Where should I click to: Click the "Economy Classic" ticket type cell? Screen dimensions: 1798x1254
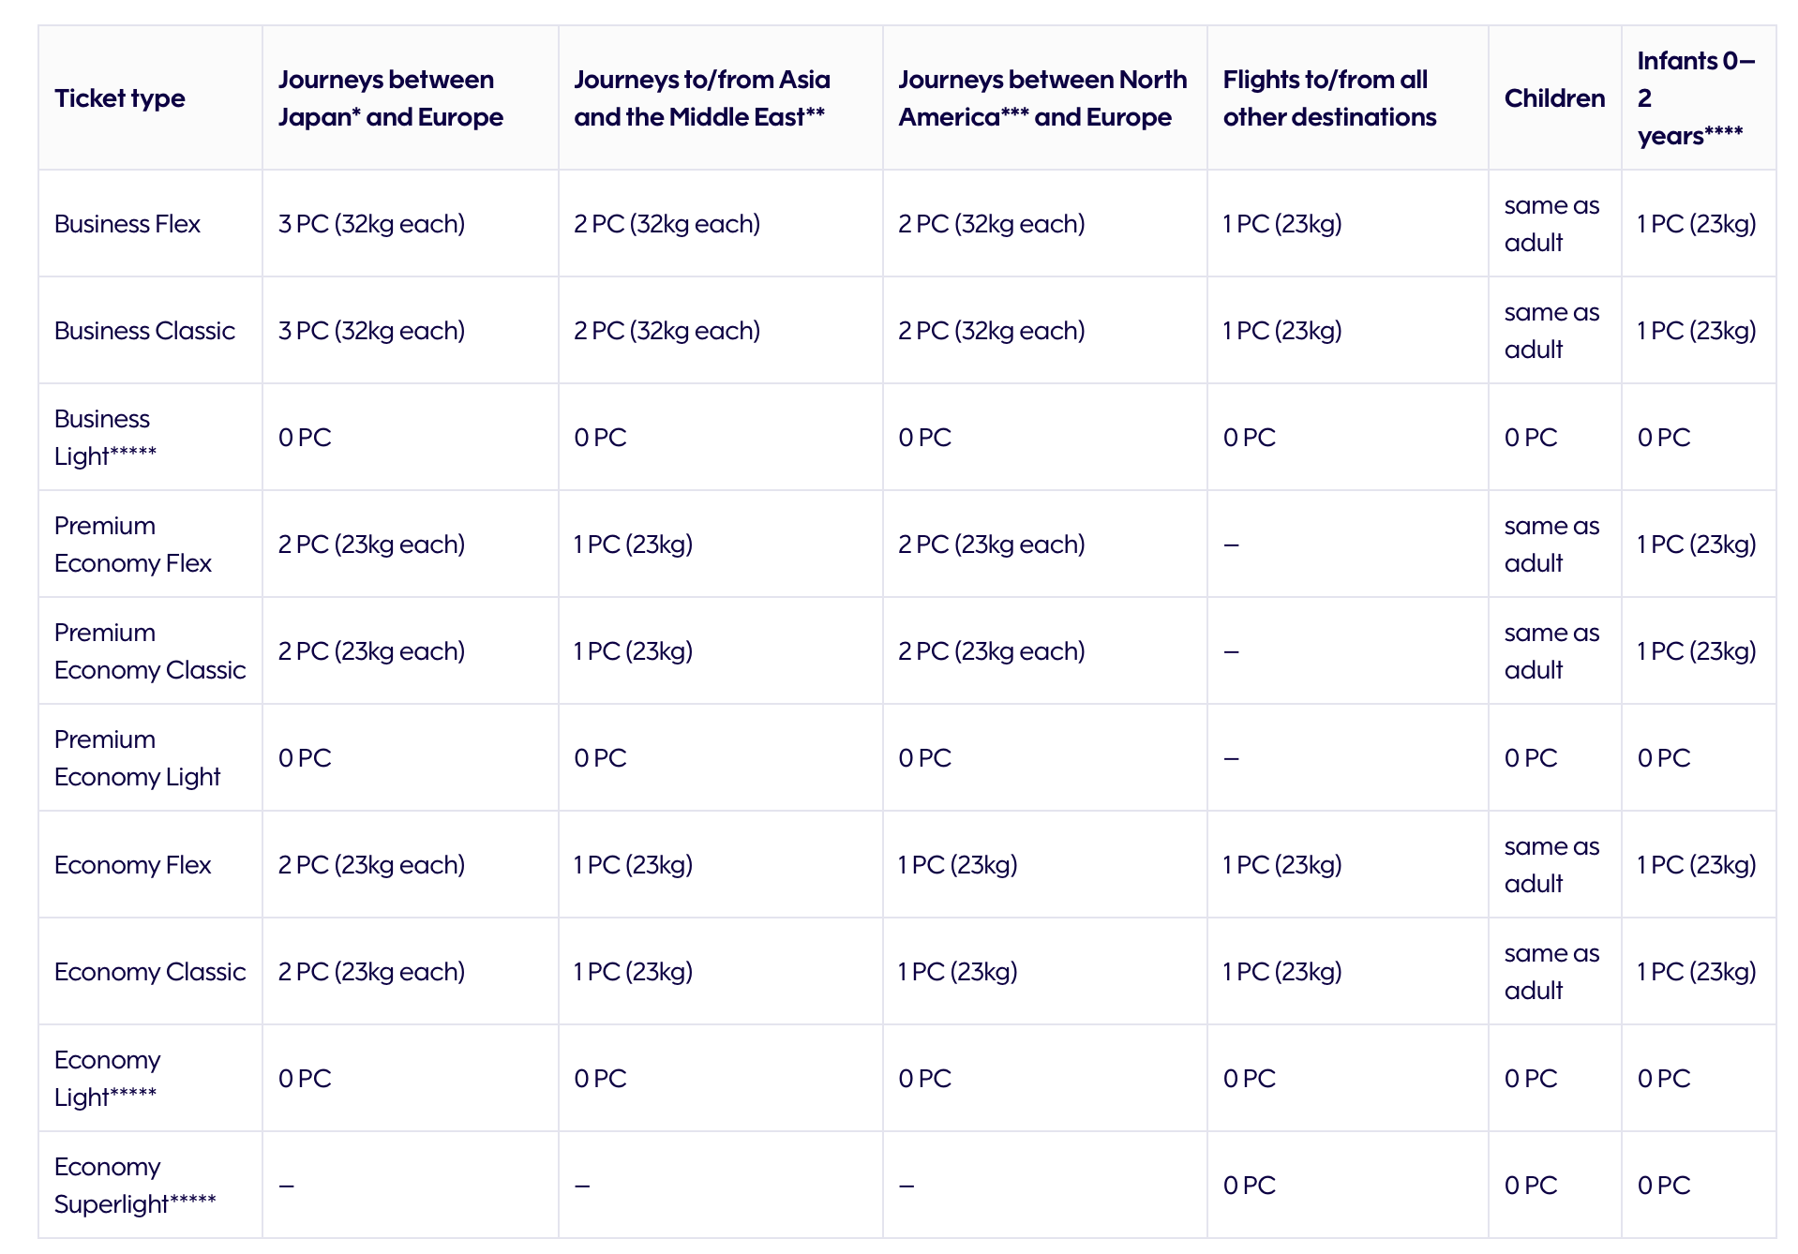tap(150, 972)
